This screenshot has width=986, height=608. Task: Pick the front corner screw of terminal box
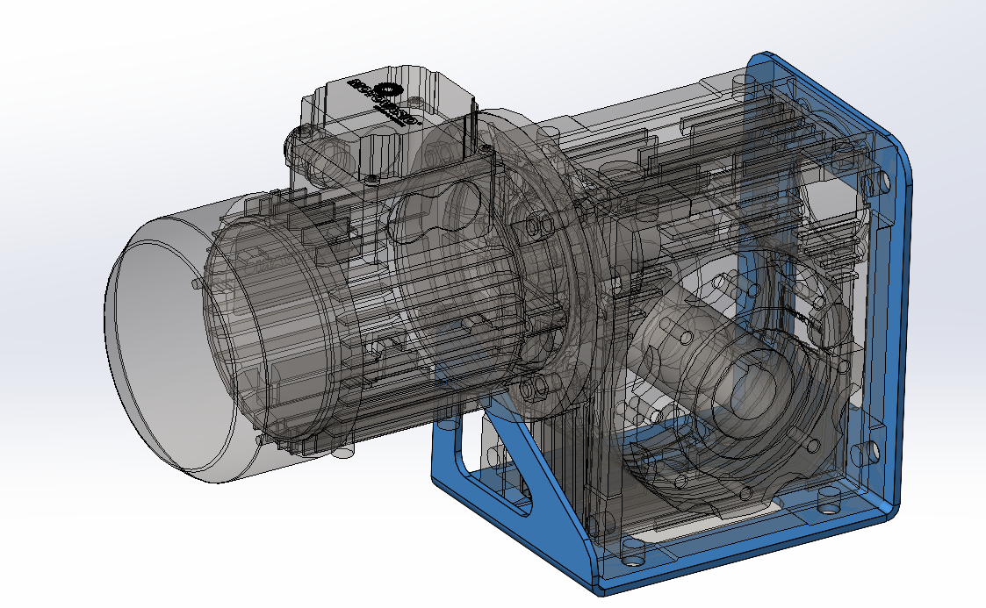click(374, 180)
